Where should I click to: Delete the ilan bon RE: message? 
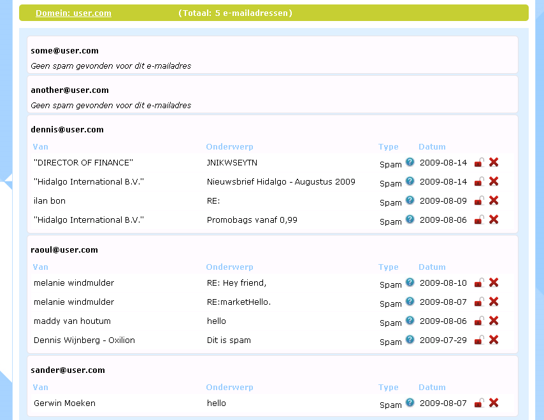[493, 200]
